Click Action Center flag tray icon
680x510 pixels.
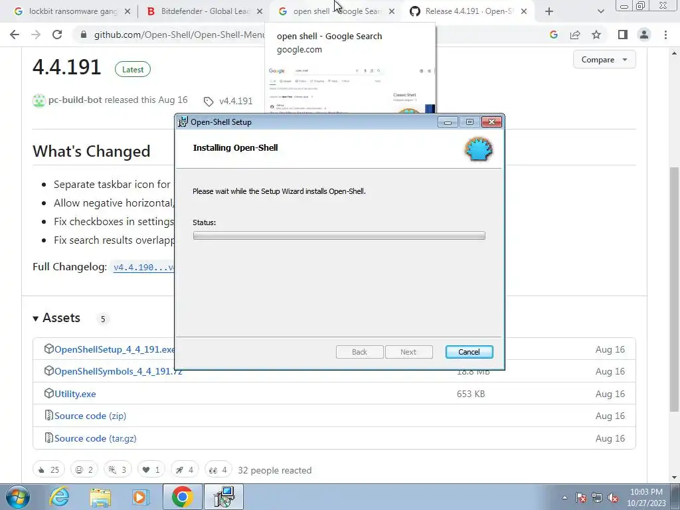[x=581, y=498]
